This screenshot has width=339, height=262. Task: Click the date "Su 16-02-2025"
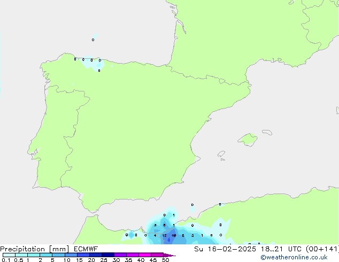[x=225, y=249]
